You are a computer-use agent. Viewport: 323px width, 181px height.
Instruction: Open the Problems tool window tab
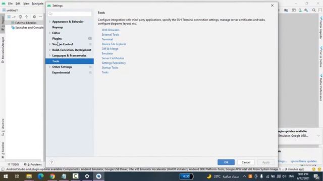click(x=33, y=164)
